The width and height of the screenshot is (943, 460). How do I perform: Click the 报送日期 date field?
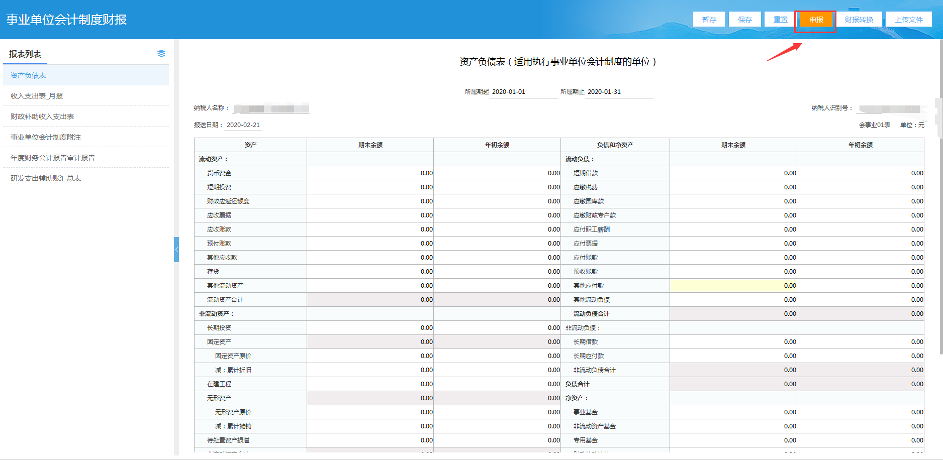[x=243, y=125]
